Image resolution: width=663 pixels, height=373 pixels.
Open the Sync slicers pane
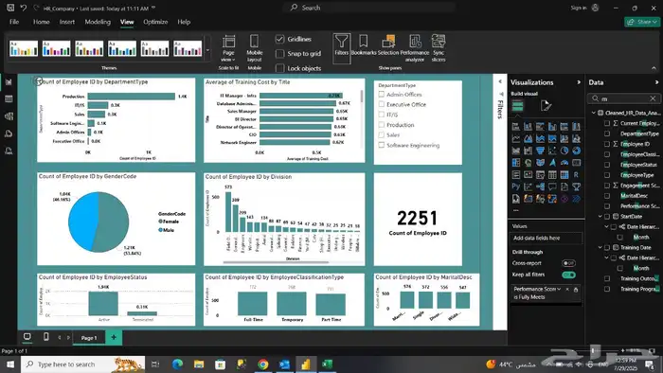[439, 48]
